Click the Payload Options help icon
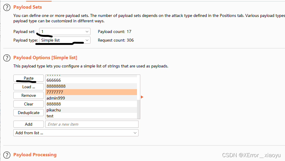This screenshot has width=285, height=161. (x=7, y=58)
